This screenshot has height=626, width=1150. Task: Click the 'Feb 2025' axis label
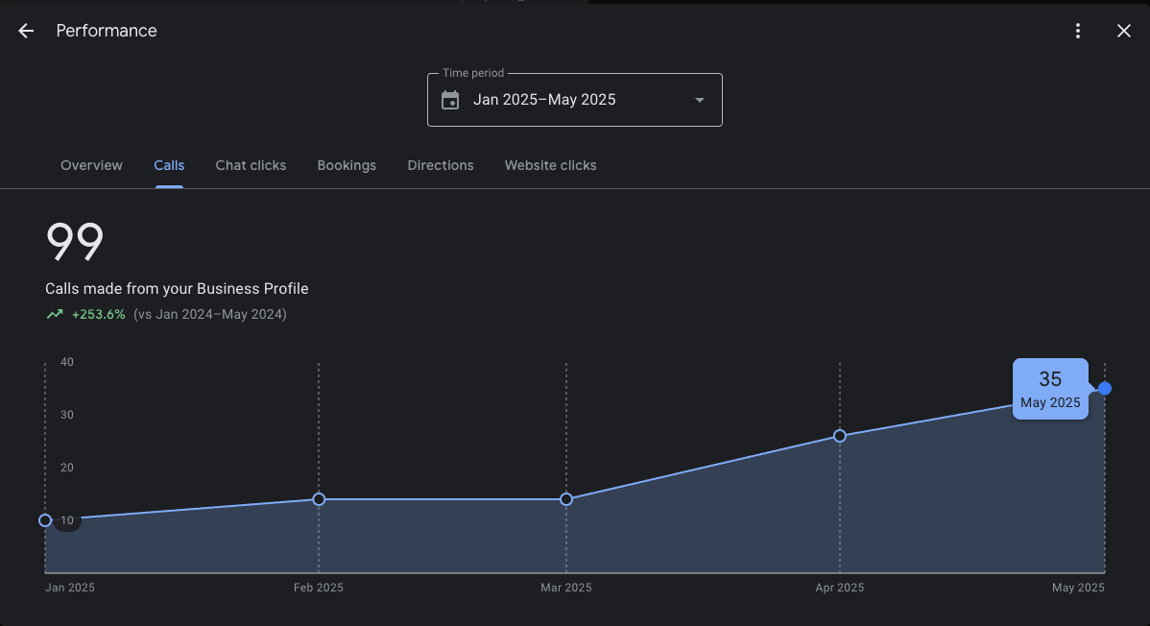tap(319, 588)
